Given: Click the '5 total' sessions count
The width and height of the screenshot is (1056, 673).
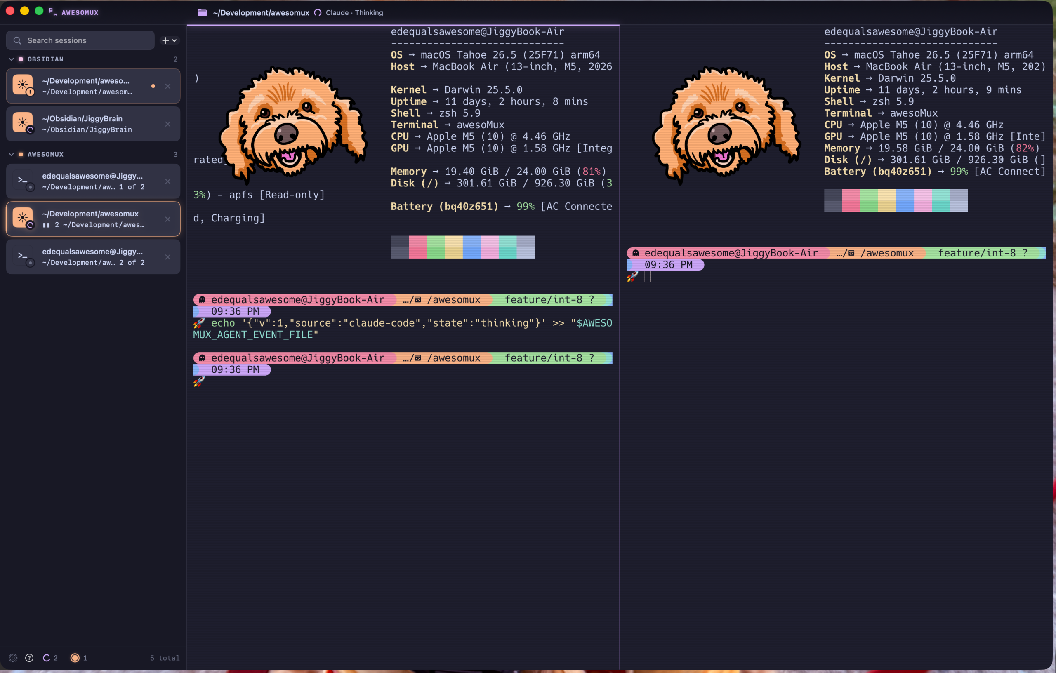Looking at the screenshot, I should tap(165, 658).
